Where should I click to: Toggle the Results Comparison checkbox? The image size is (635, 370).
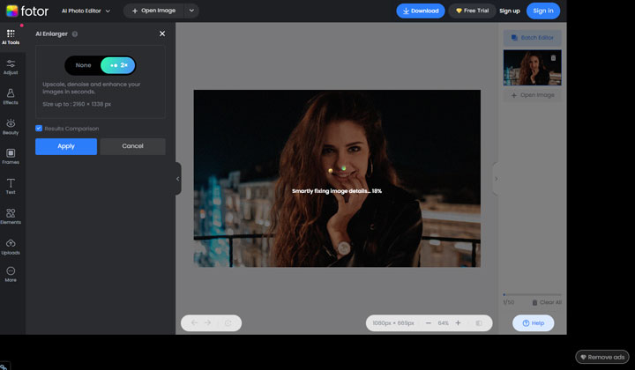coord(39,129)
